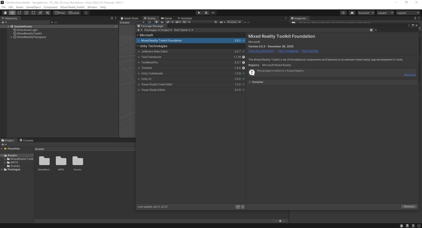The width and height of the screenshot is (422, 228).
Task: Open the Cloud services icon
Action: click(x=352, y=13)
